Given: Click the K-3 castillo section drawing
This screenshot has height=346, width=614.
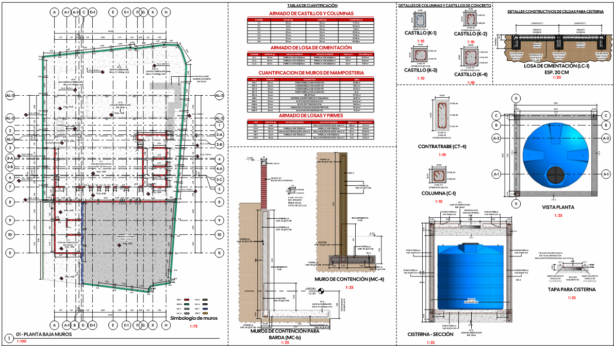Looking at the screenshot, I should tap(420, 55).
